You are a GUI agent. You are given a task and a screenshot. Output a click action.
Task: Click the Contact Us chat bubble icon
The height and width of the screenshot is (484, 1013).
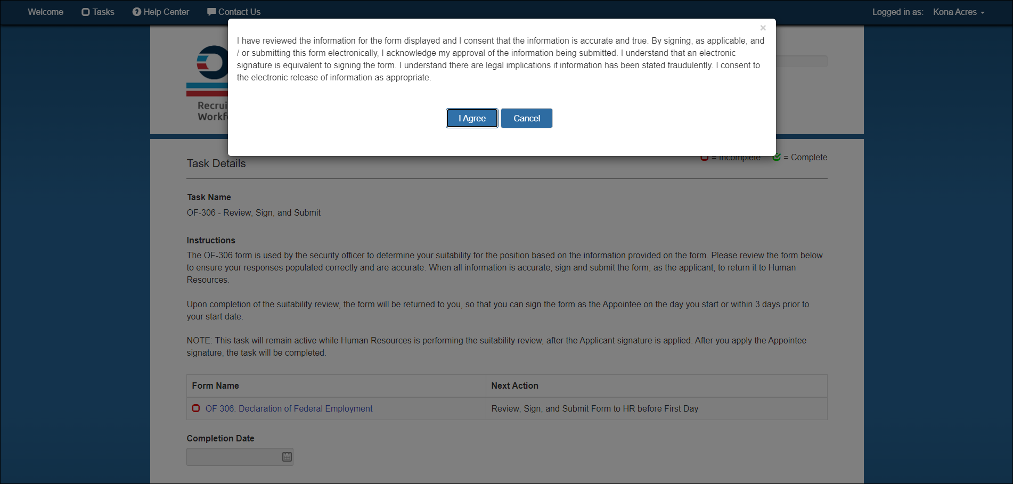(211, 12)
